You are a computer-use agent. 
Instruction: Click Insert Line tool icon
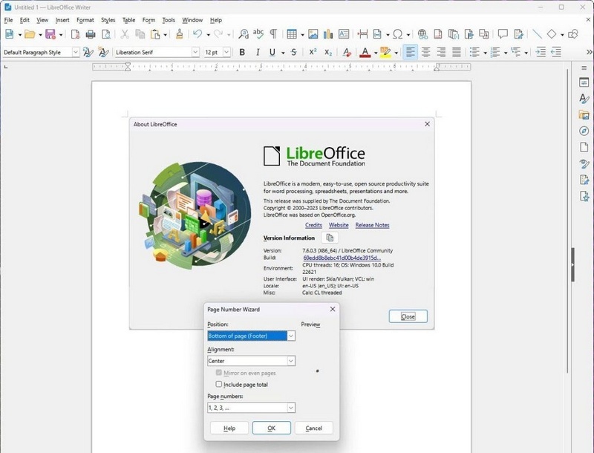[537, 34]
